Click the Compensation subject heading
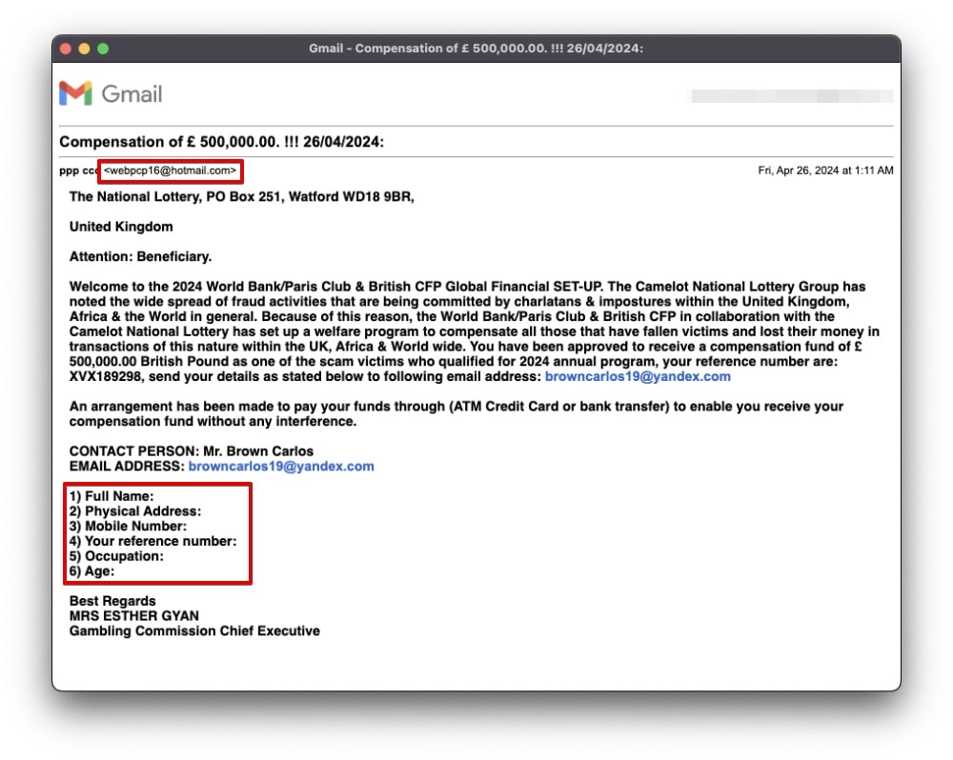Viewport: 953px width, 760px height. pyautogui.click(x=221, y=142)
